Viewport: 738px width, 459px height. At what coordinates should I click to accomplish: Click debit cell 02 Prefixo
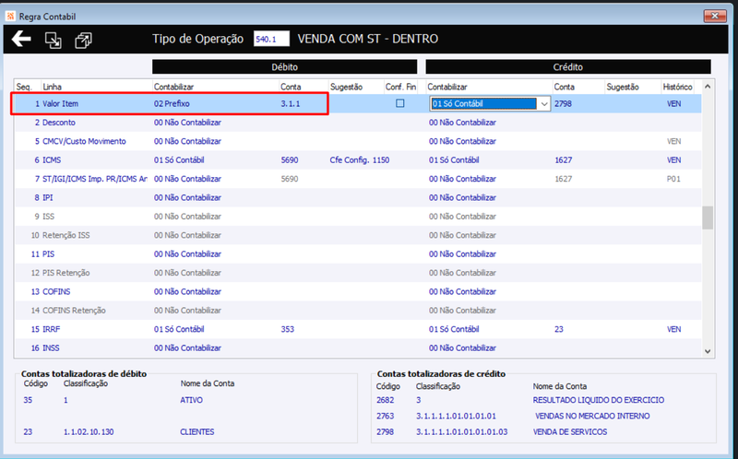coord(172,103)
